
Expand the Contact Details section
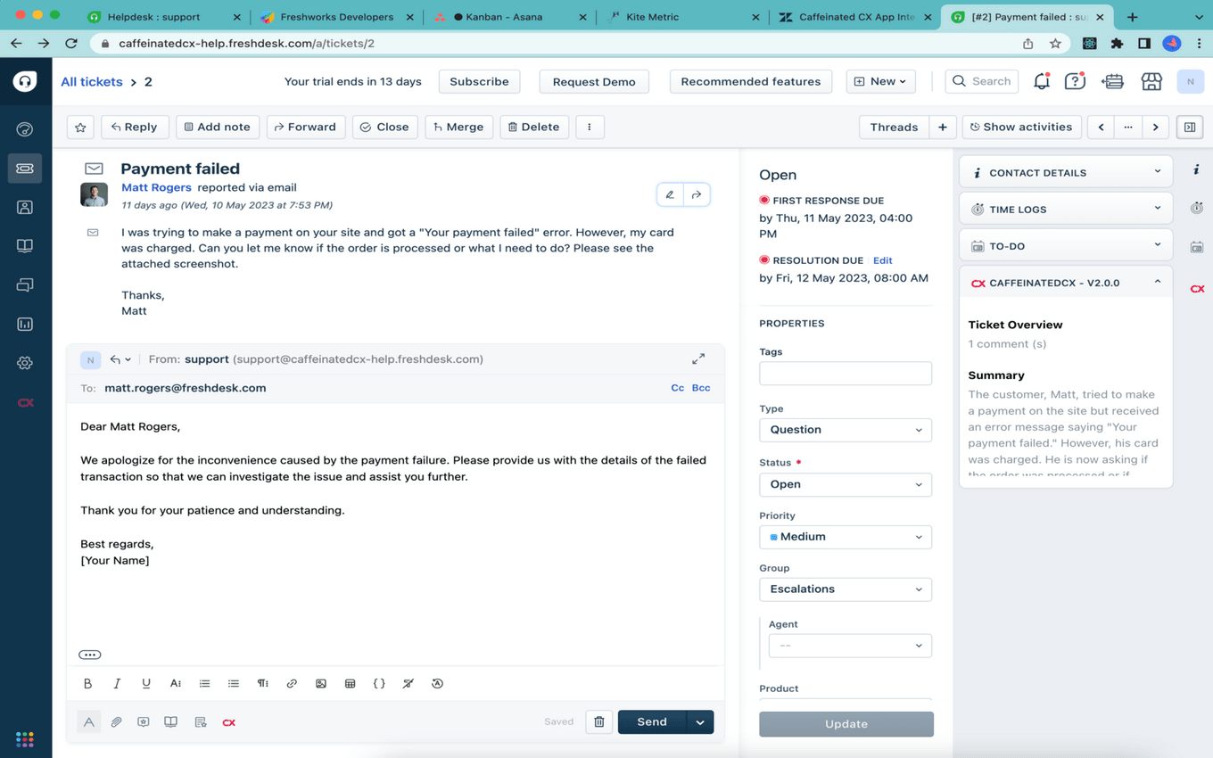tap(1066, 172)
